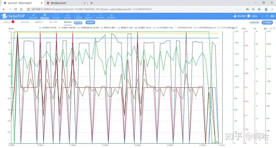
Task: Bookmark this page with star icon
Action: 259,9
